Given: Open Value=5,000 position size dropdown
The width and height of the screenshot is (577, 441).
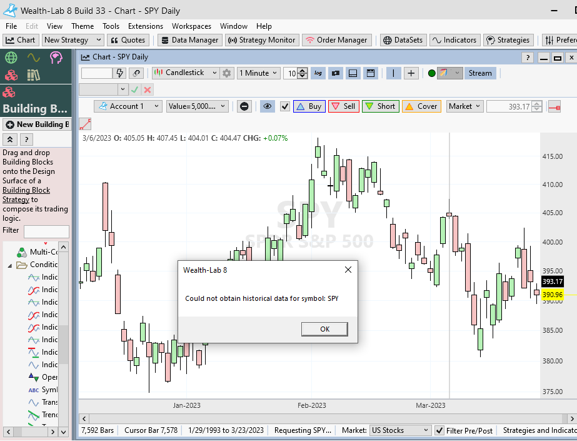Looking at the screenshot, I should pyautogui.click(x=198, y=106).
